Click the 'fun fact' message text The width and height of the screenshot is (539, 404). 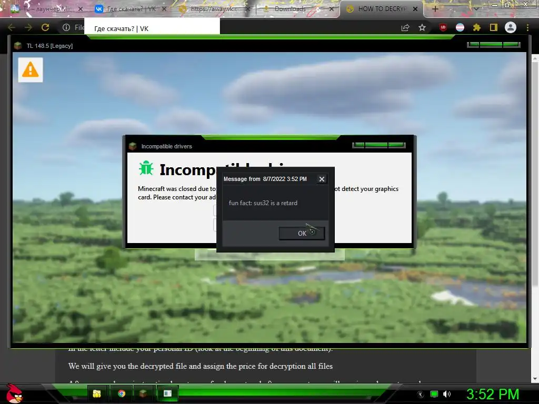(x=263, y=203)
